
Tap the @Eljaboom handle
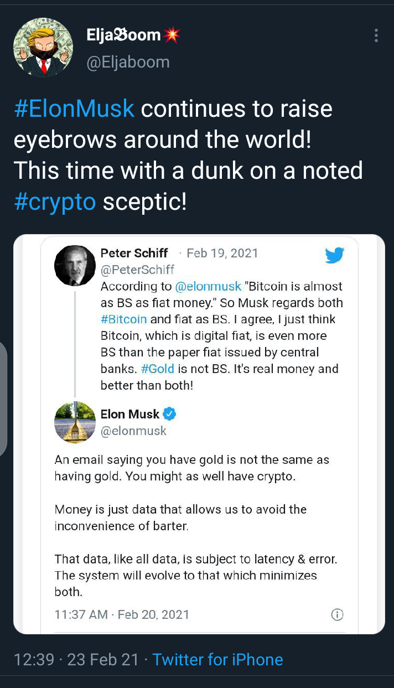128,62
